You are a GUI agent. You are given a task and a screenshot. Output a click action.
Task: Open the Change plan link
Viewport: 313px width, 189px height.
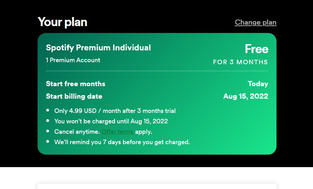256,22
